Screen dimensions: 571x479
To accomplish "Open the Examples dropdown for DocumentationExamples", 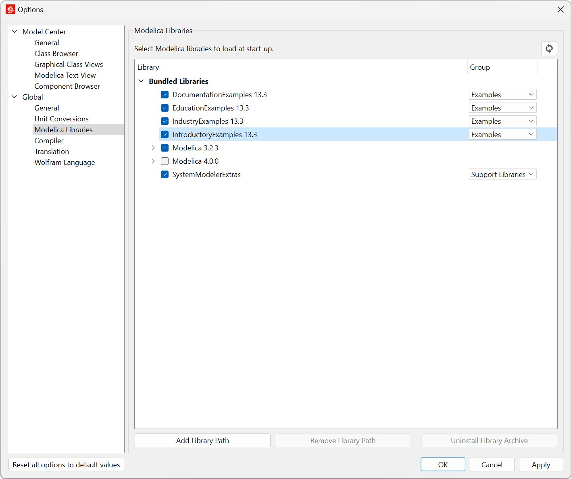I will point(502,94).
